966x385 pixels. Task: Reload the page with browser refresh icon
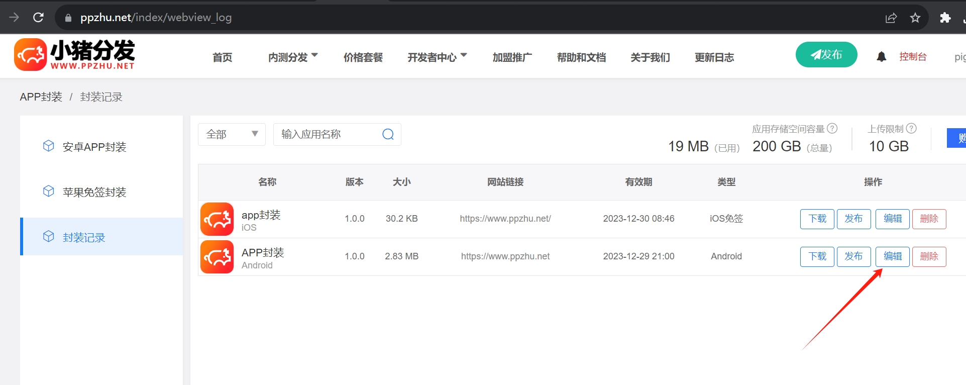38,18
